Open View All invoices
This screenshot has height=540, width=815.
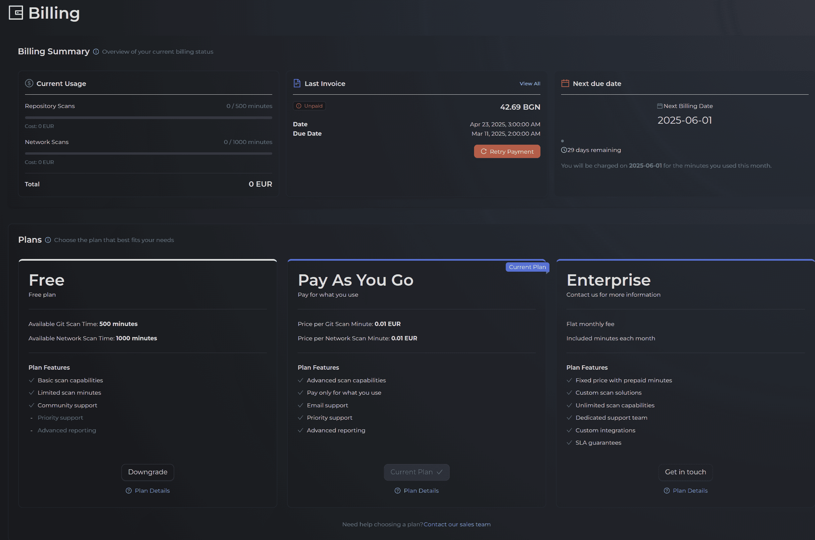pos(529,83)
